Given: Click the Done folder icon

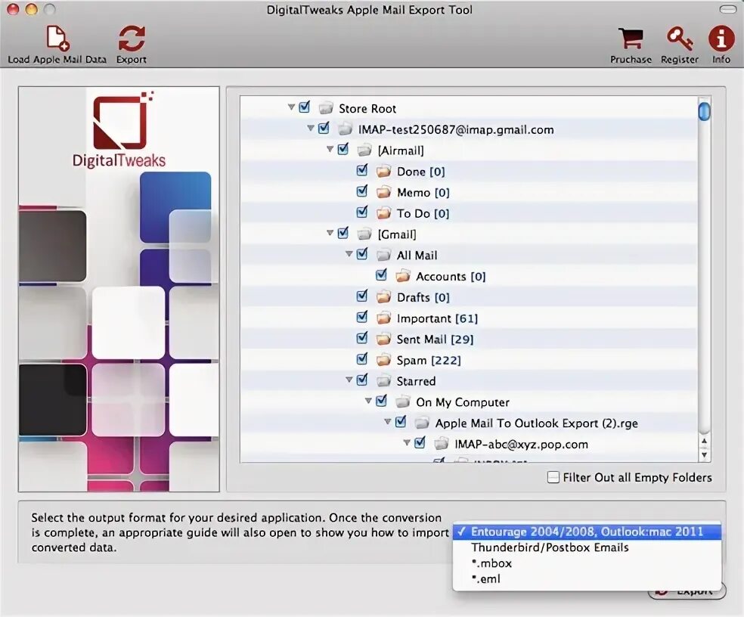Looking at the screenshot, I should (x=383, y=172).
